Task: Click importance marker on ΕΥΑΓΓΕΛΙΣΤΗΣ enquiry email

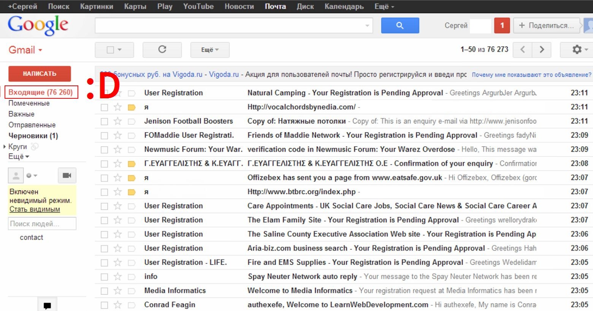Action: 132,164
